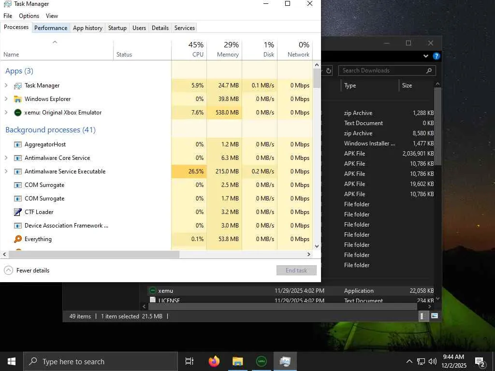Expand the Antimalware Core Service group
The height and width of the screenshot is (371, 495).
[x=6, y=158]
